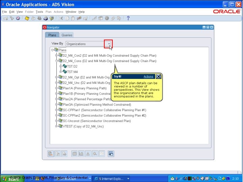Image resolution: width=243 pixels, height=182 pixels.
Task: Click the Print toolbar icon
Action: (x=46, y=19)
